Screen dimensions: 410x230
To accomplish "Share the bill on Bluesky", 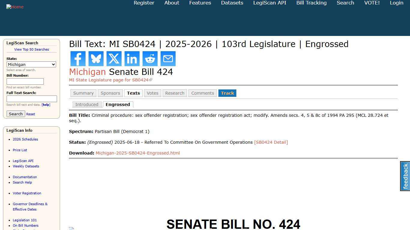I will [96, 58].
